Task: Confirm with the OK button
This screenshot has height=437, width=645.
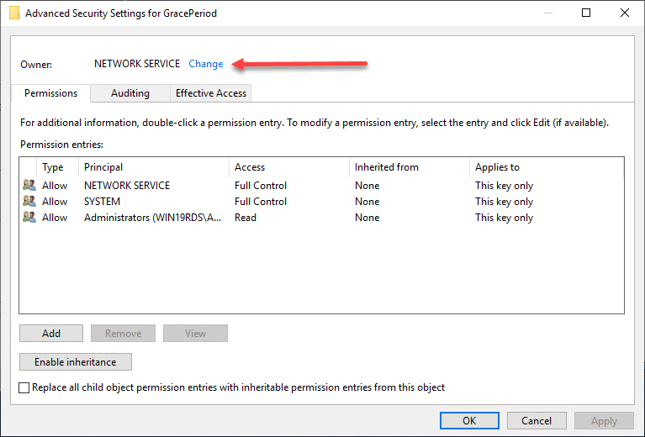Action: [469, 421]
